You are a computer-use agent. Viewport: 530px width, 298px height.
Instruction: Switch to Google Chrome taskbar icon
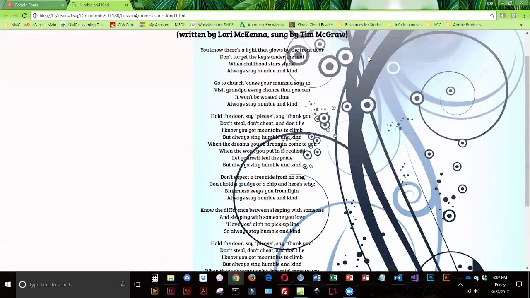(x=236, y=278)
